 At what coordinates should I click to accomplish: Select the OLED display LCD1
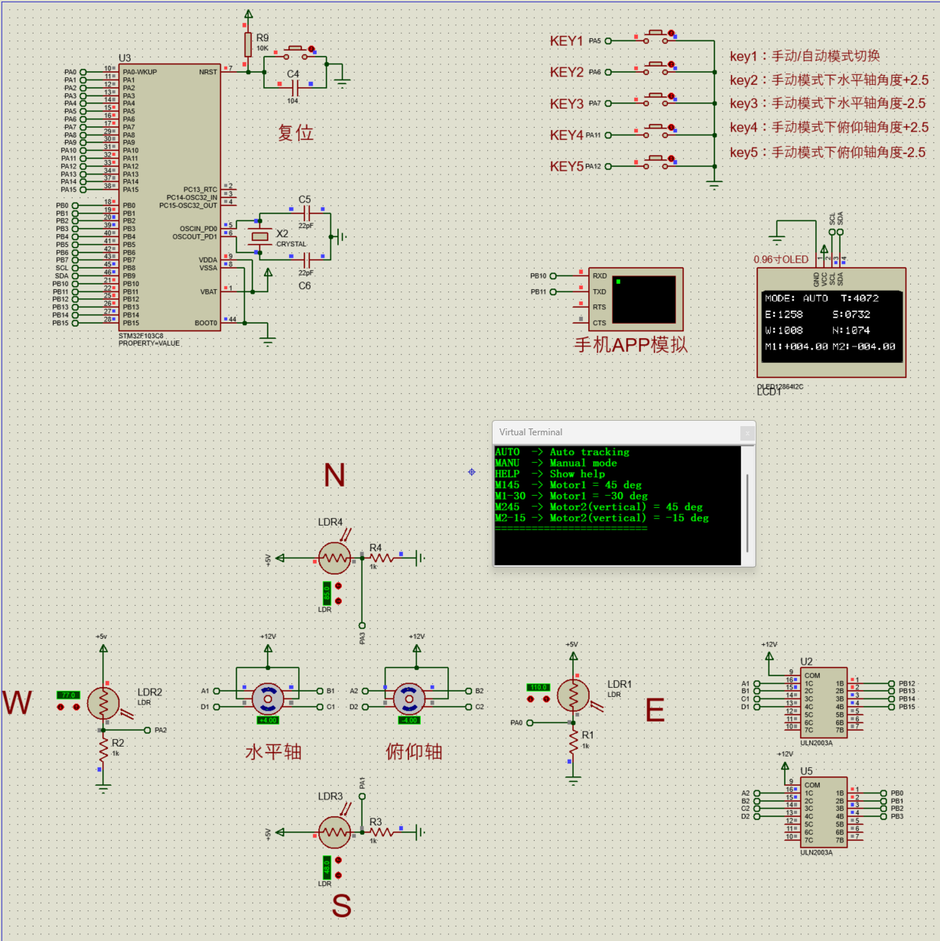[x=831, y=322]
